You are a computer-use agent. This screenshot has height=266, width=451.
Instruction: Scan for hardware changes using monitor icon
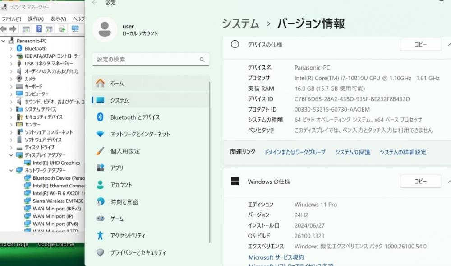click(75, 29)
